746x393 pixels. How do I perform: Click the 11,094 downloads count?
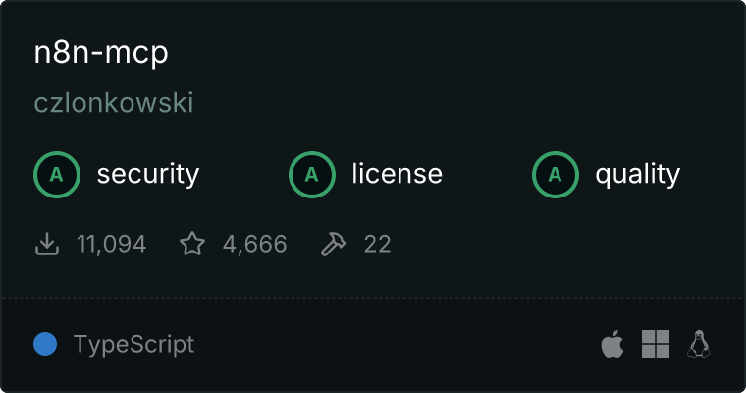coord(111,245)
